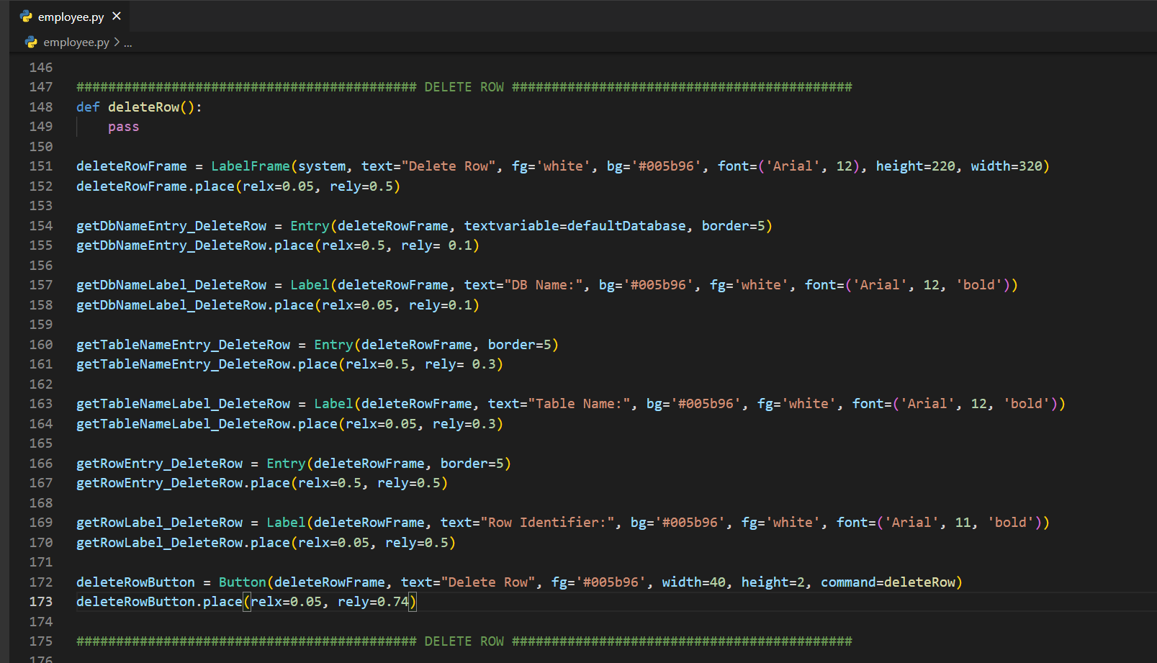
Task: Click the deleteRow function name in def line
Action: click(143, 107)
